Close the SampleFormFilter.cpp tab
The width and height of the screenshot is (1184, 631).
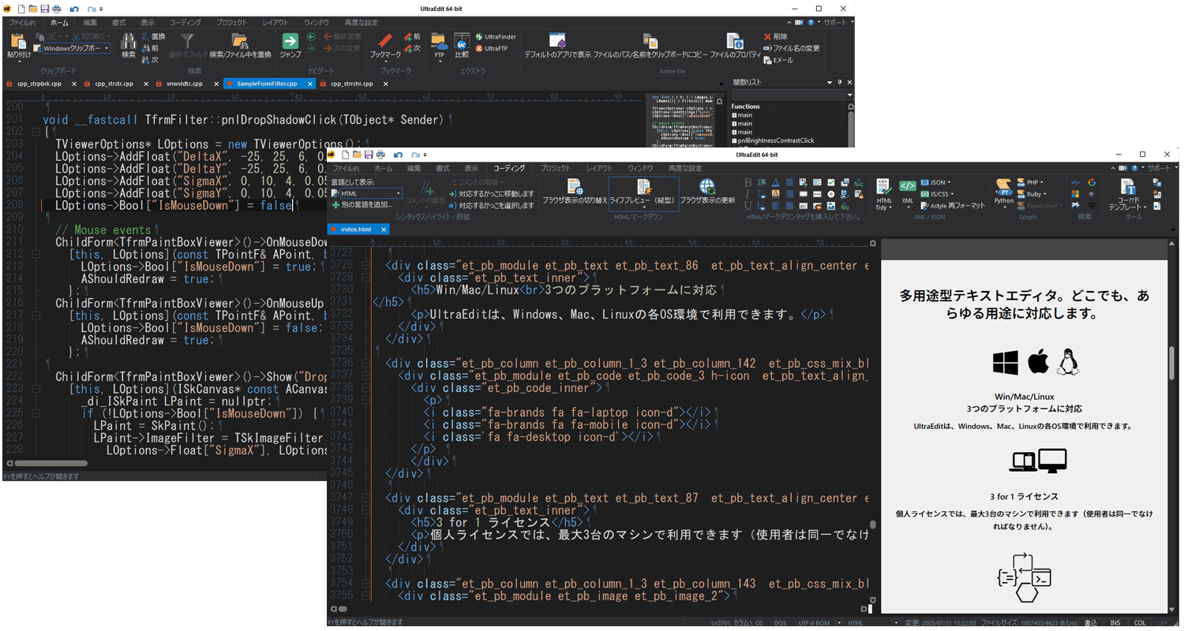click(310, 84)
